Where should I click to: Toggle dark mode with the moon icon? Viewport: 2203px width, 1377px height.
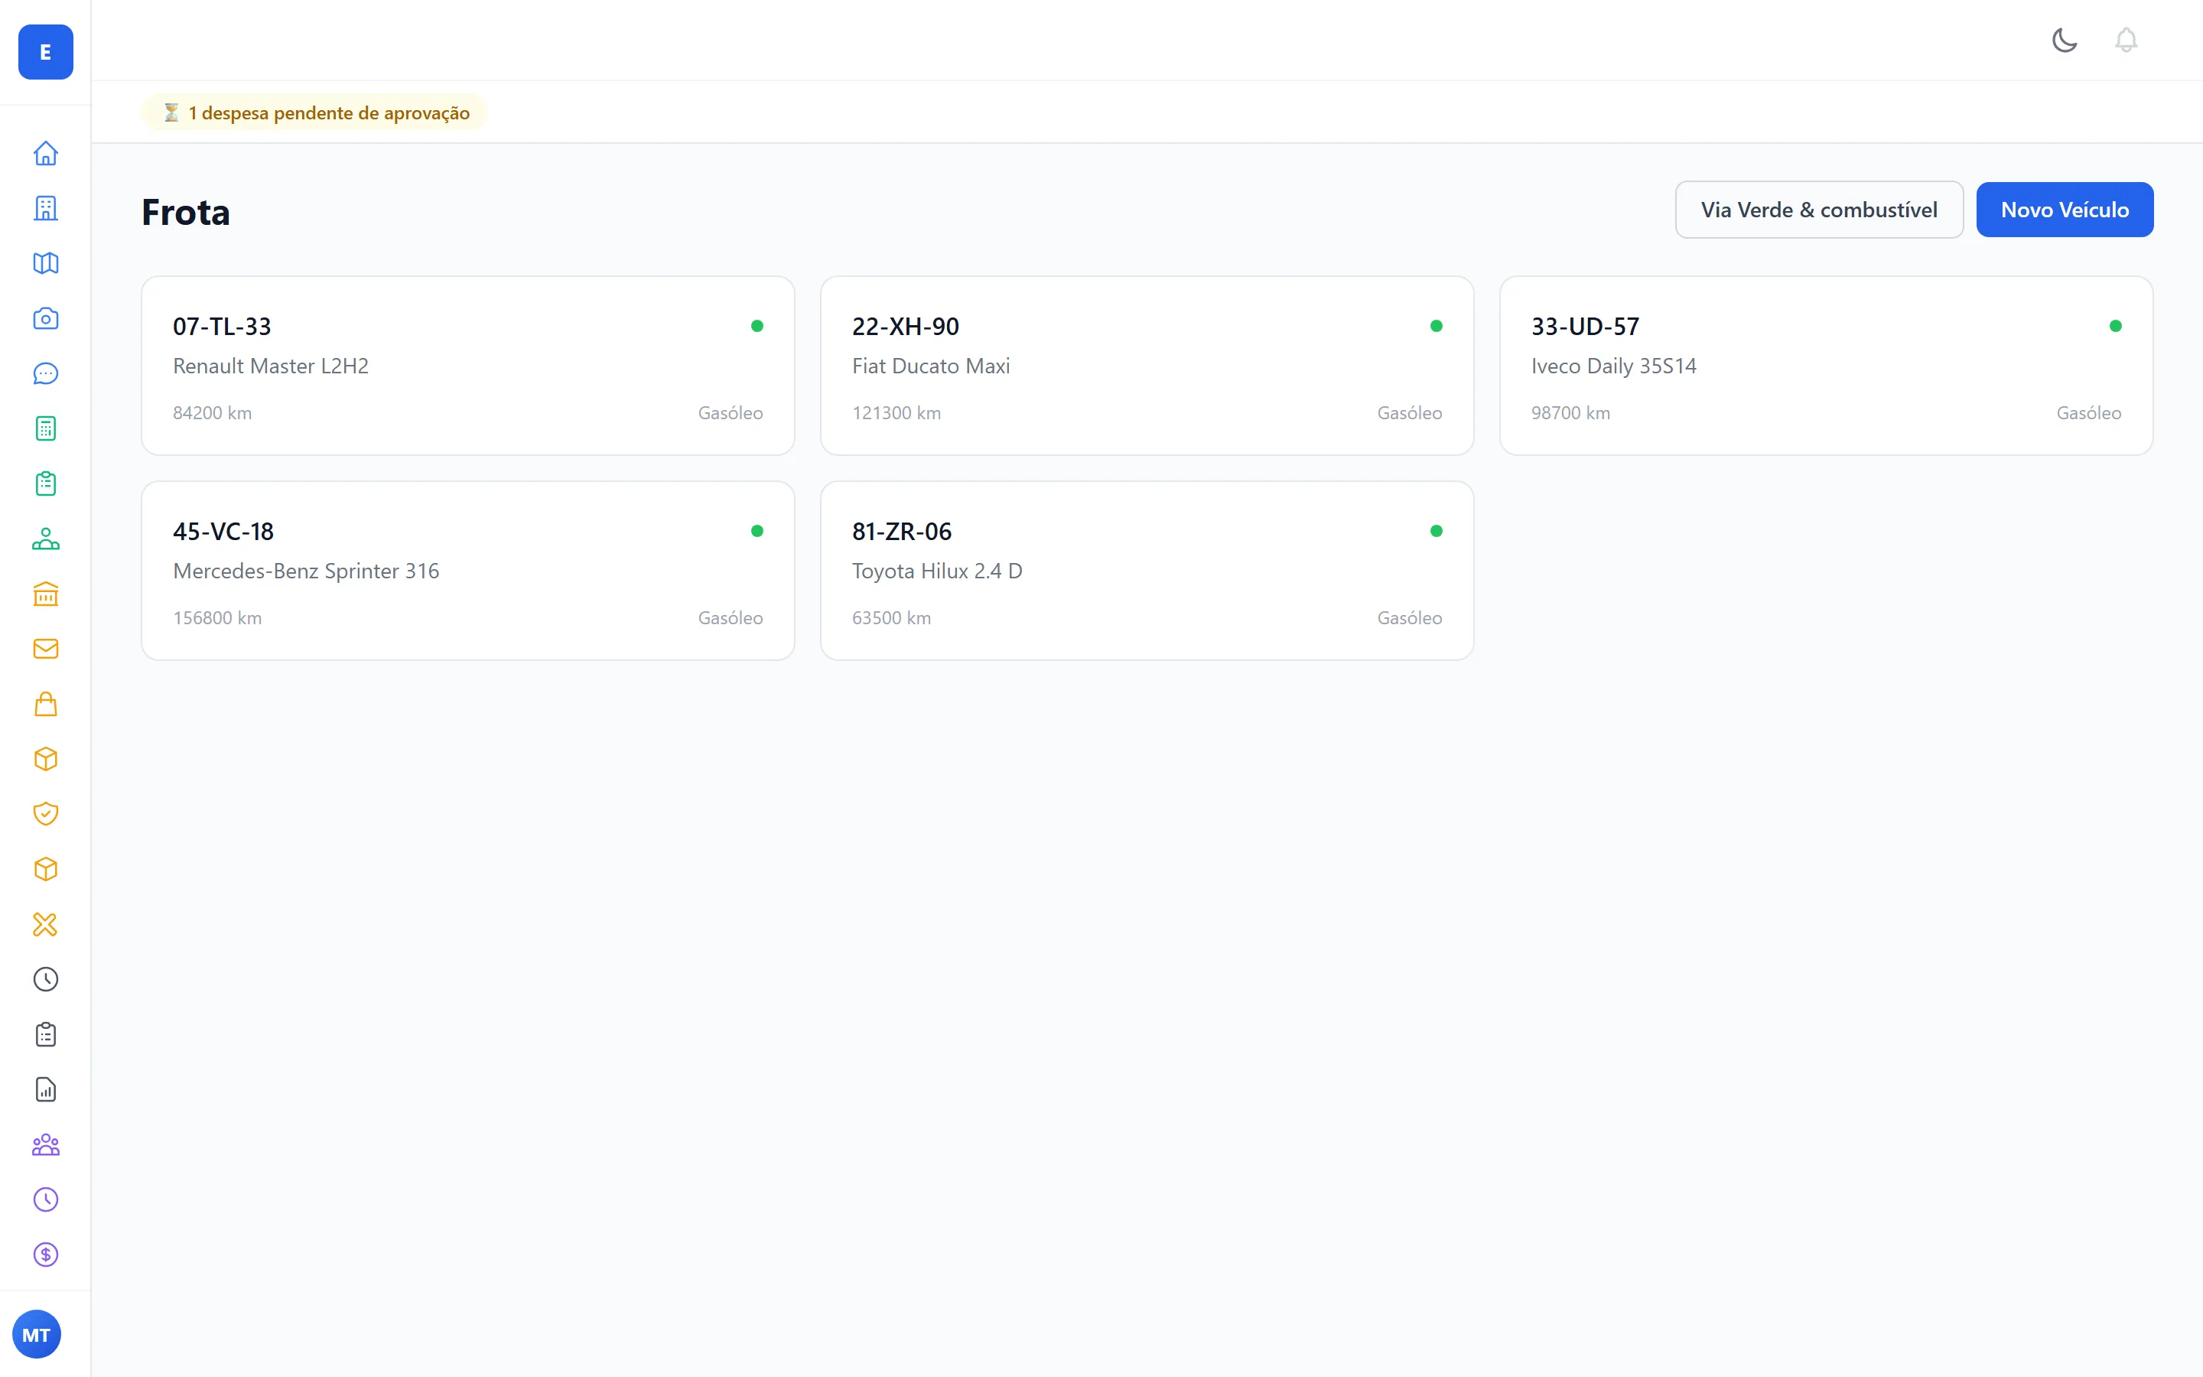(2065, 40)
